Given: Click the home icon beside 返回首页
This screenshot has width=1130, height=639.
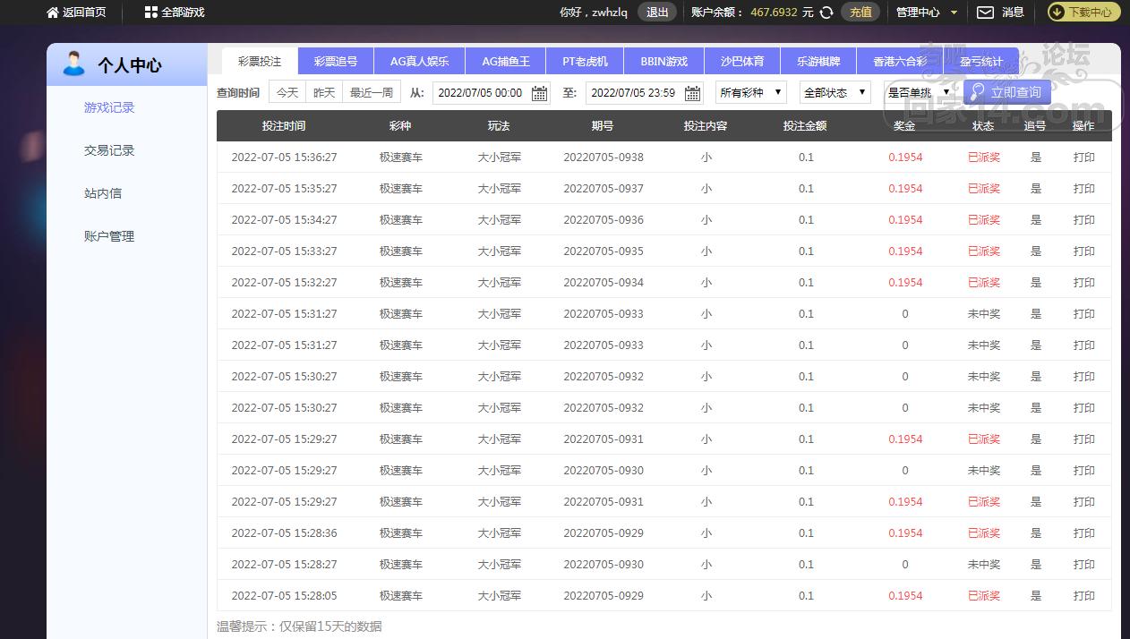Looking at the screenshot, I should click(53, 13).
